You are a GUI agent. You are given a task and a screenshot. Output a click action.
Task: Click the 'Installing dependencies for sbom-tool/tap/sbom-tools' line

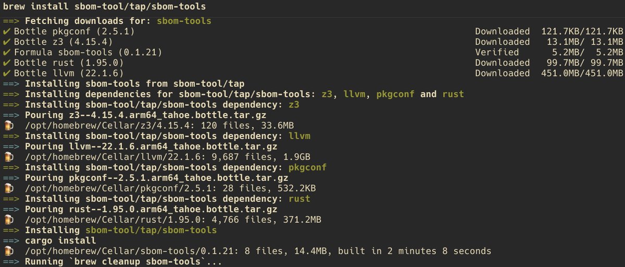(233, 94)
